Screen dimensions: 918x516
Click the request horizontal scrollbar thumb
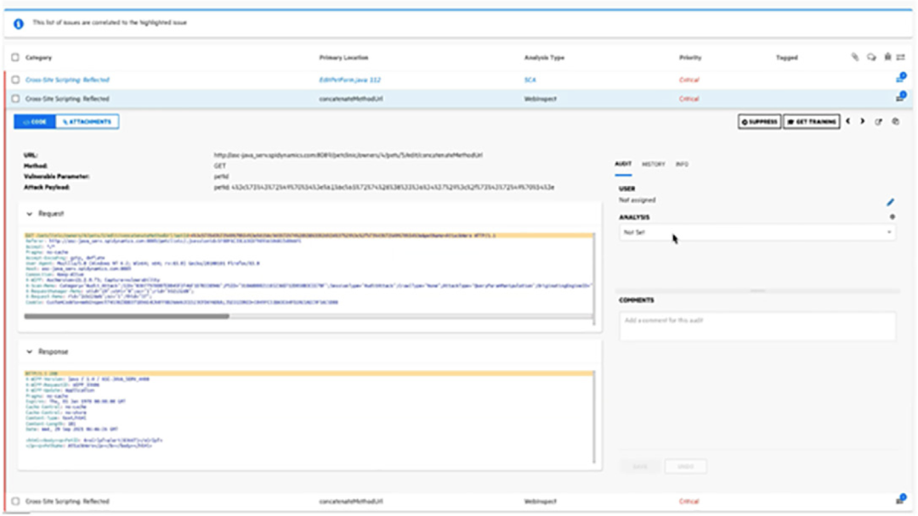127,317
